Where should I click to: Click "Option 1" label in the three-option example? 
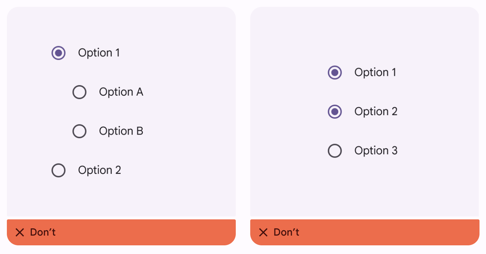pyautogui.click(x=375, y=73)
